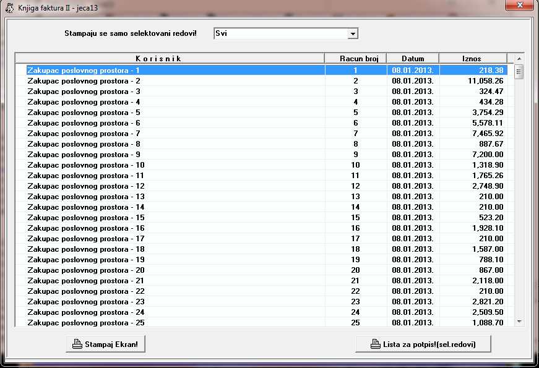
Task: Click the table scrollbar thumb
Action: [519, 72]
